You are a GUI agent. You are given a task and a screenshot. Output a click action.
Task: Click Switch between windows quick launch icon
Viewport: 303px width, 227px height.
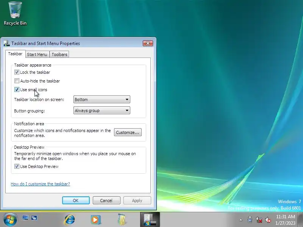point(34,218)
